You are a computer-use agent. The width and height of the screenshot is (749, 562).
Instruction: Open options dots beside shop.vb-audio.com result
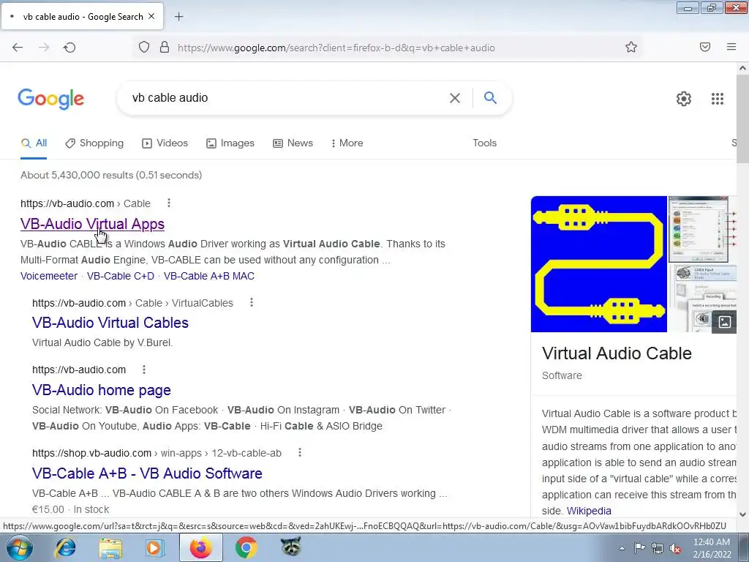click(299, 452)
